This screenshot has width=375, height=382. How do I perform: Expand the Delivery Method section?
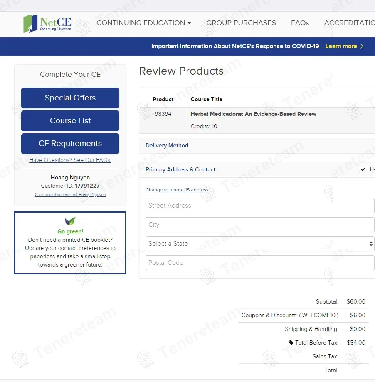(x=167, y=146)
